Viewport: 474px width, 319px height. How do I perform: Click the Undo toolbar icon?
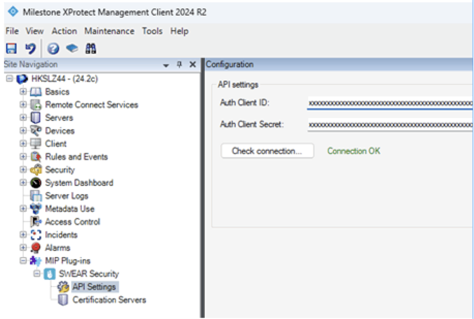30,48
